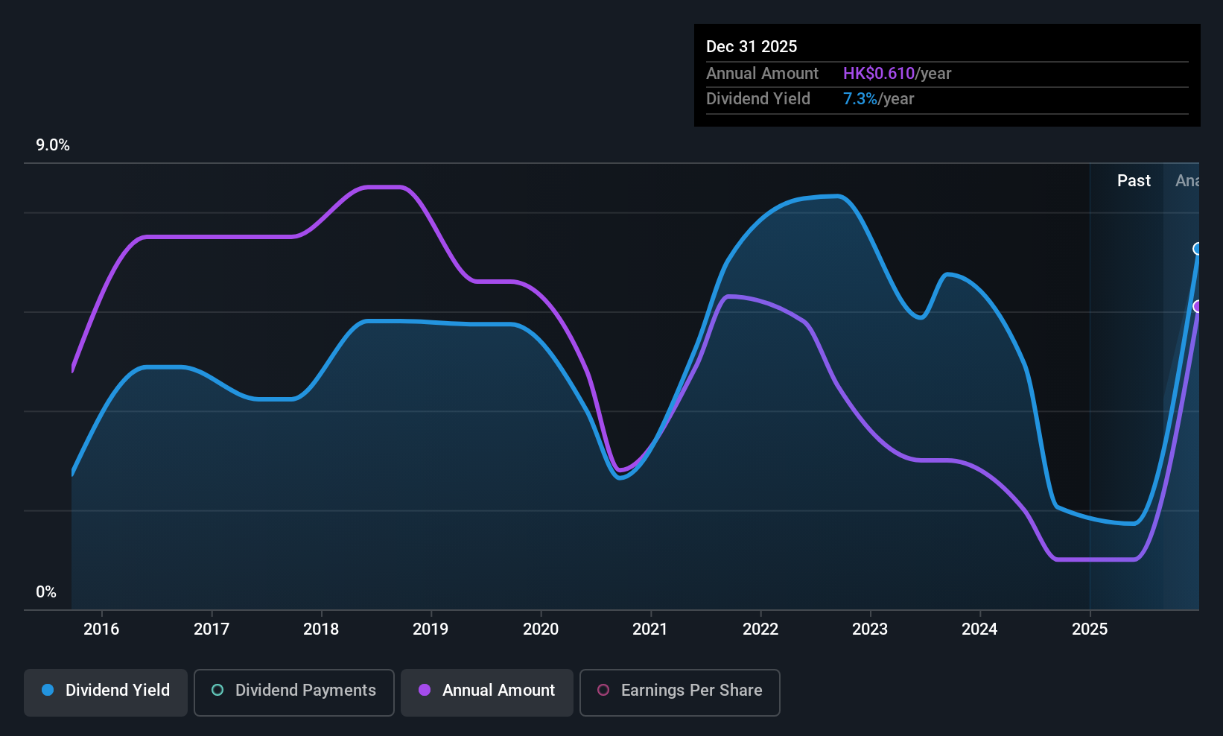Click the purple Annual Amount endpoint marker

tap(1198, 306)
